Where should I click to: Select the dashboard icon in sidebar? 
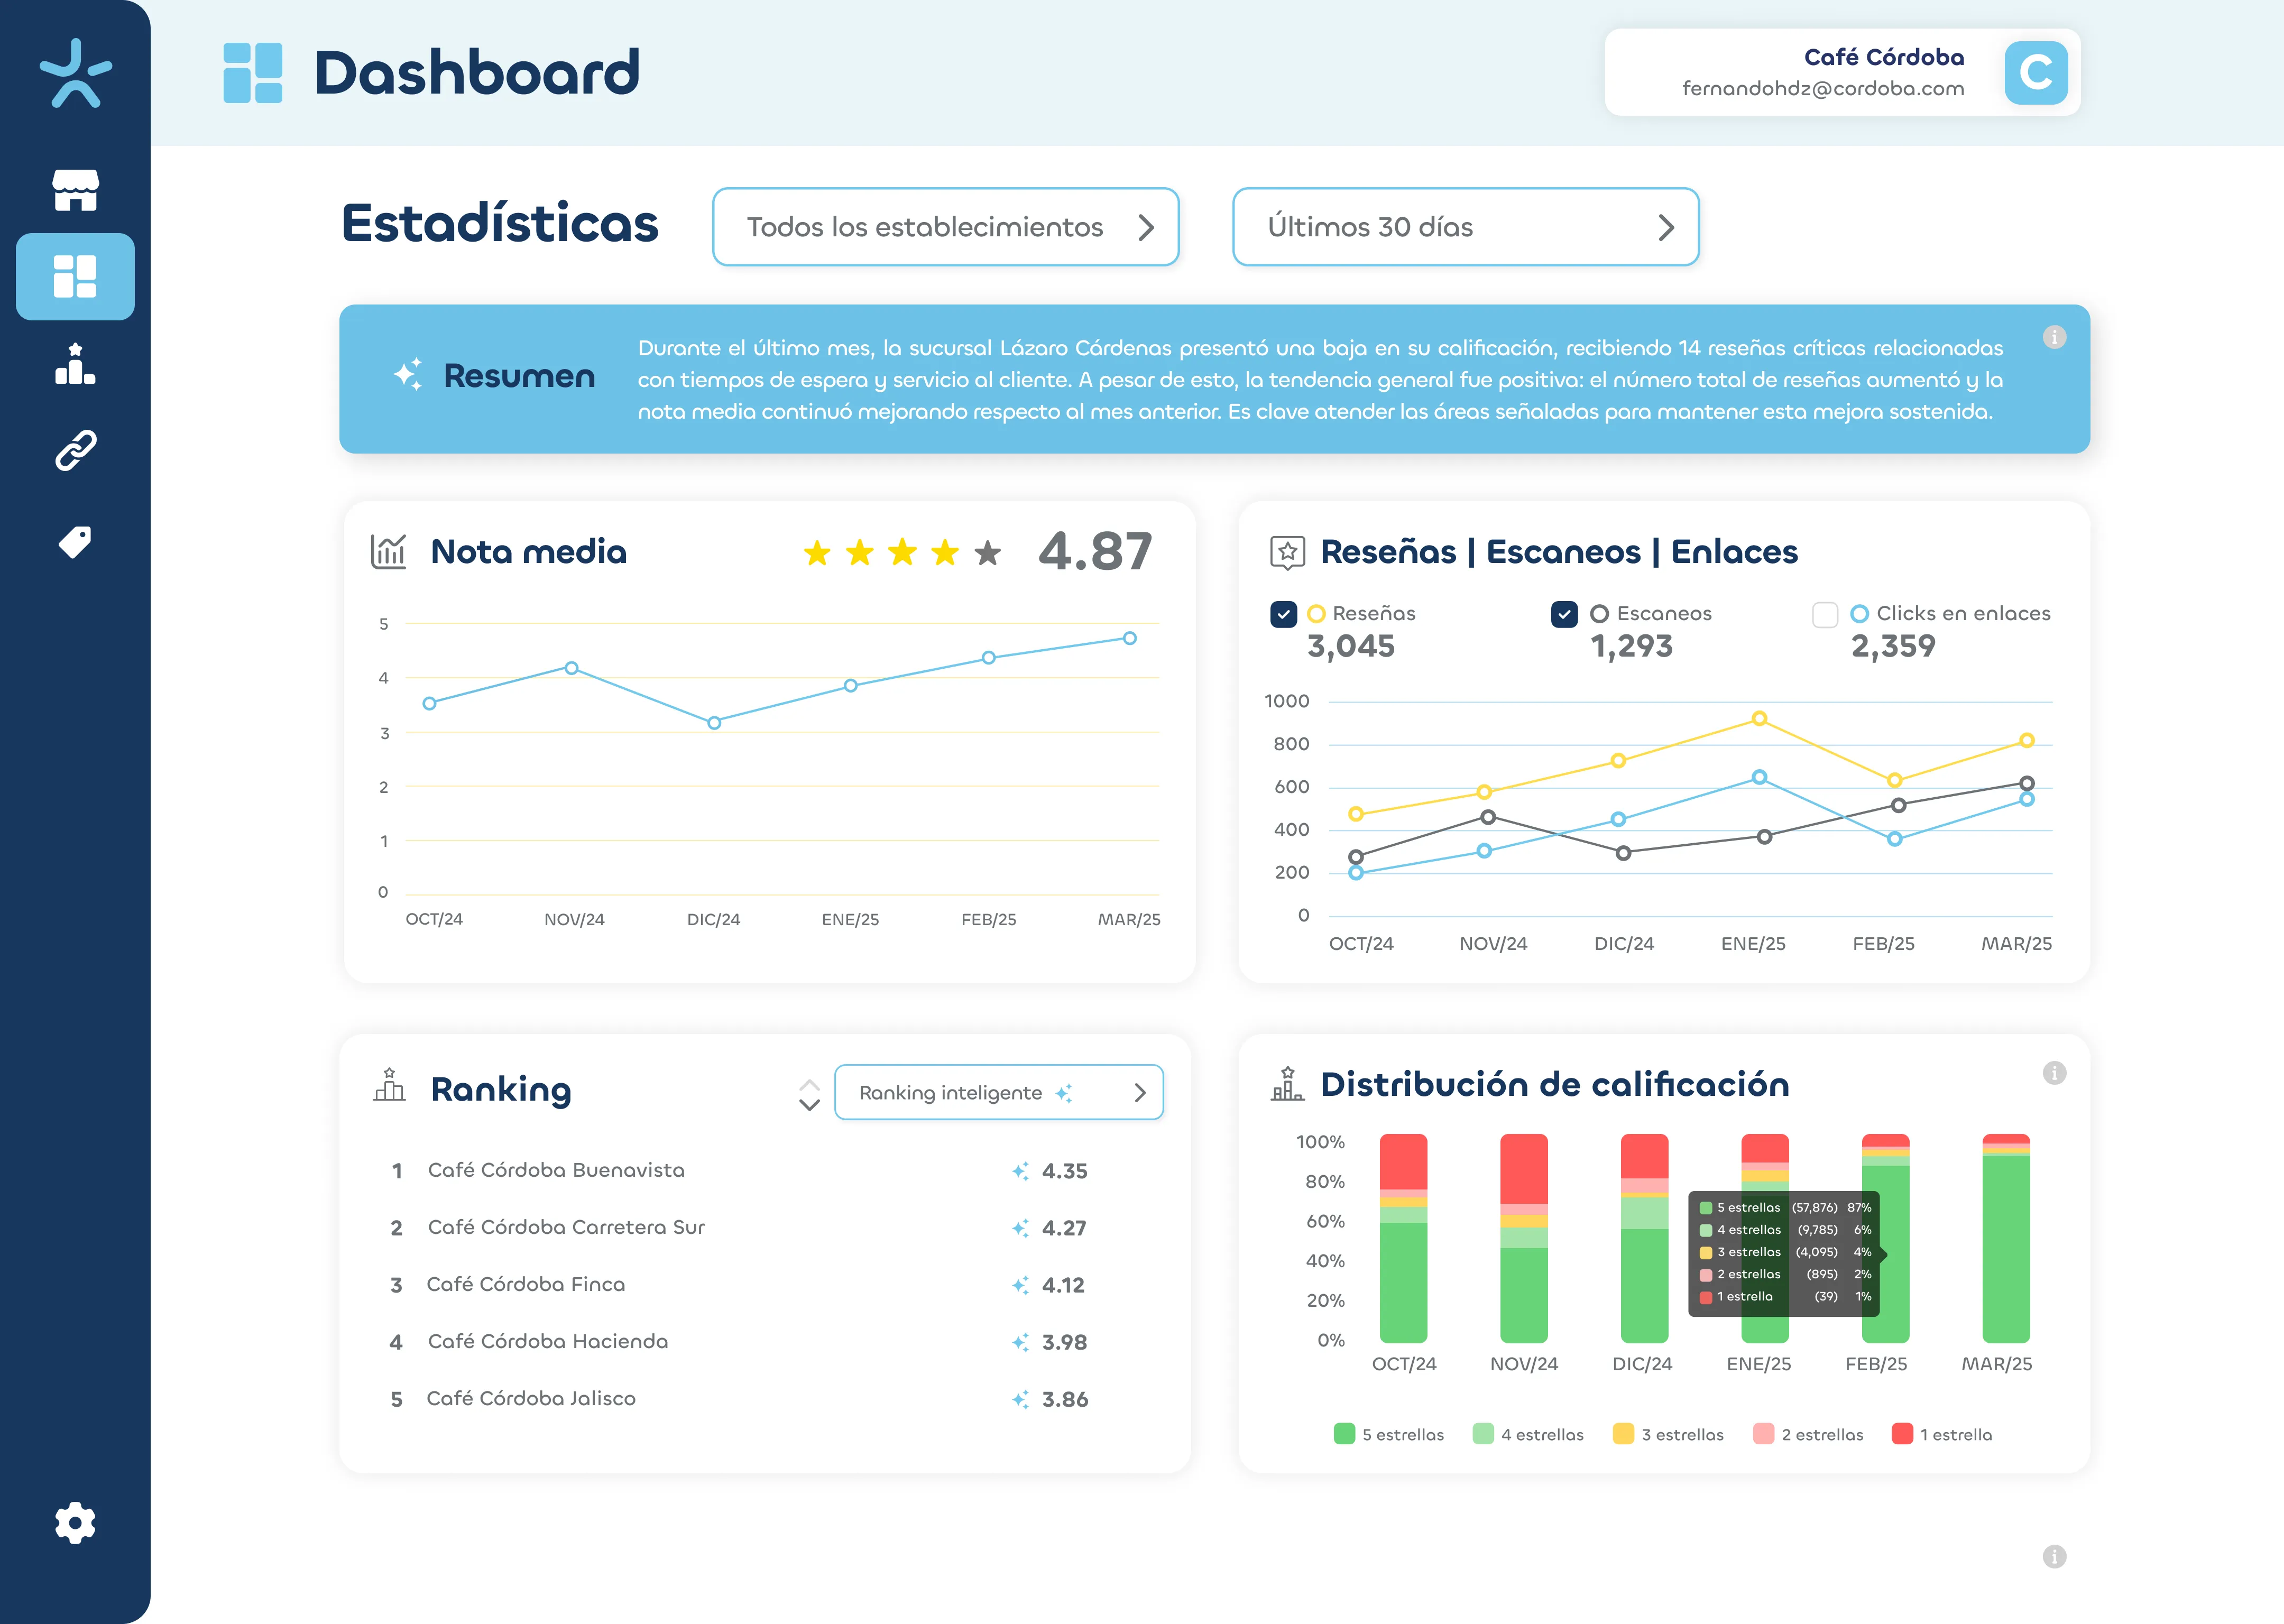point(75,276)
